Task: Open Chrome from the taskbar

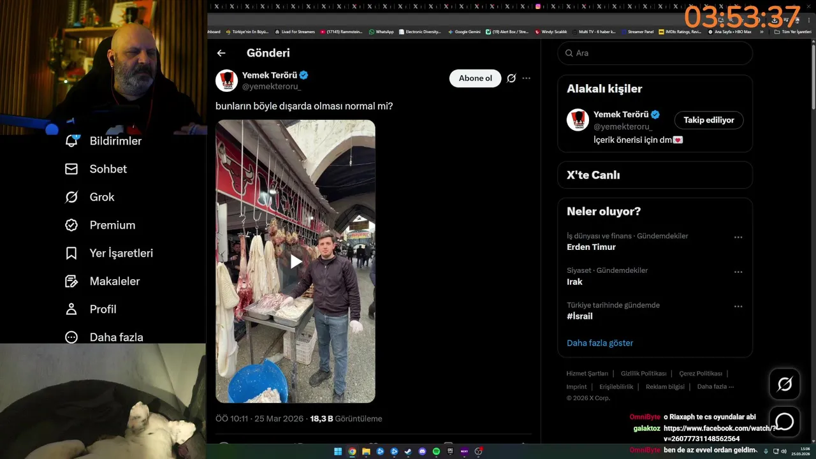Action: [352, 451]
